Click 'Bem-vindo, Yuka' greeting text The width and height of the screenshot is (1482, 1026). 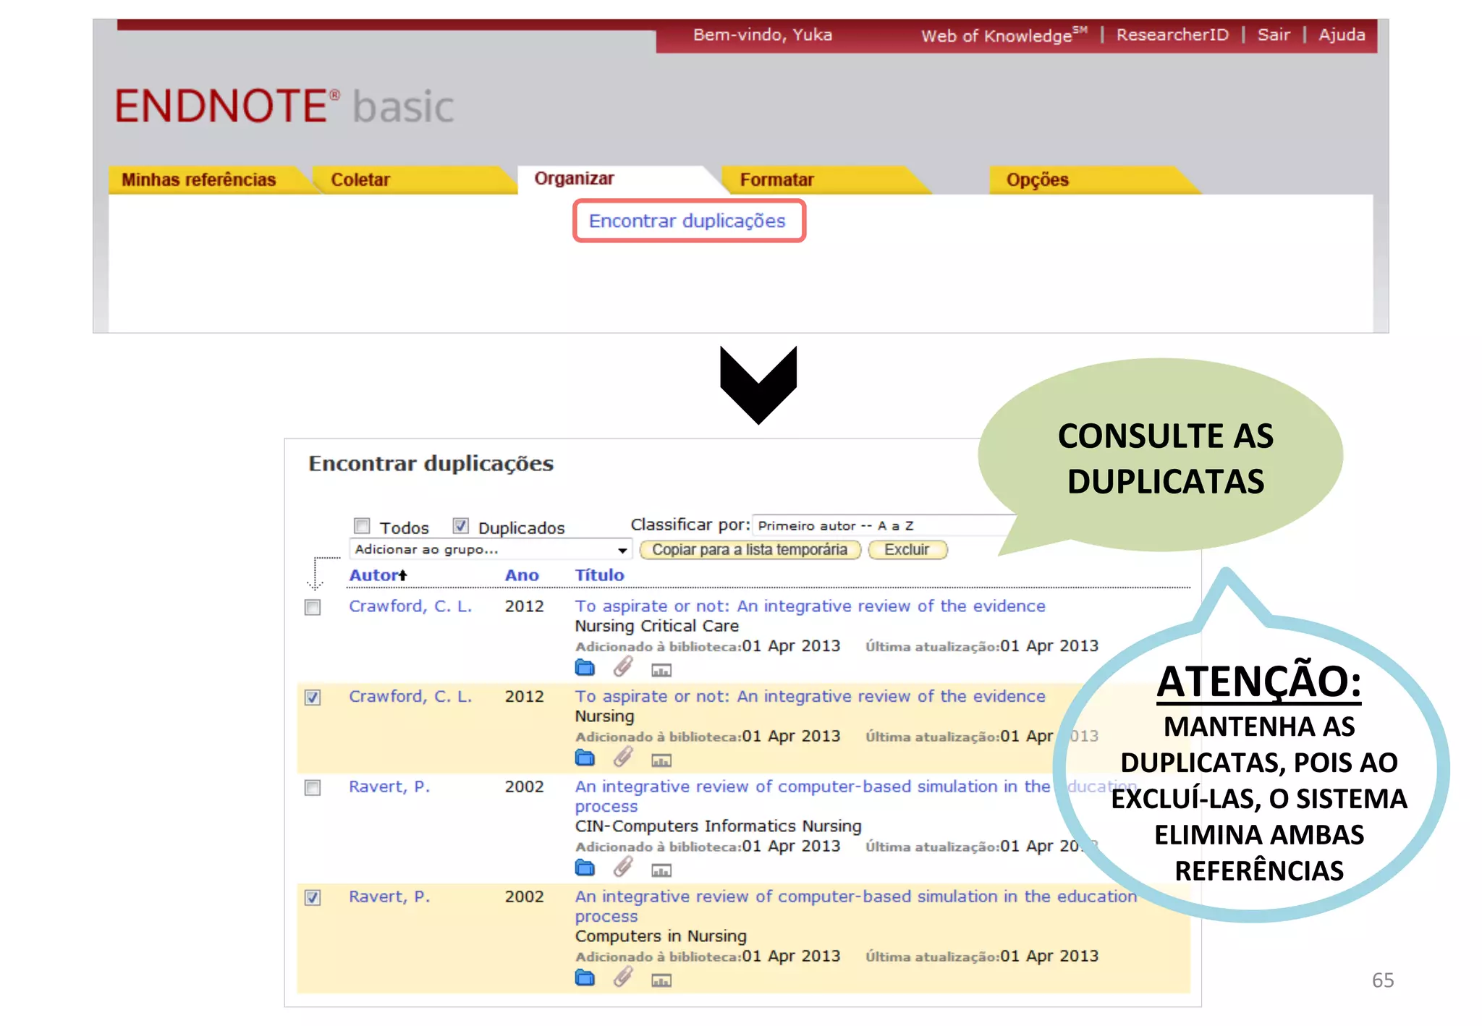tap(763, 35)
